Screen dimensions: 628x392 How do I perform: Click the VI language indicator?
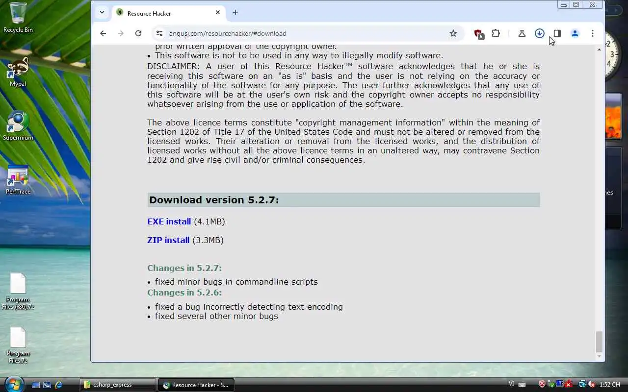(512, 384)
